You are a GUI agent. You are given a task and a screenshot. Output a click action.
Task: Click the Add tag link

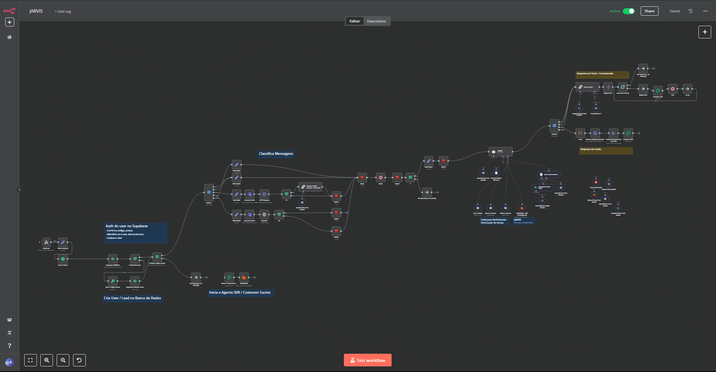pos(63,12)
